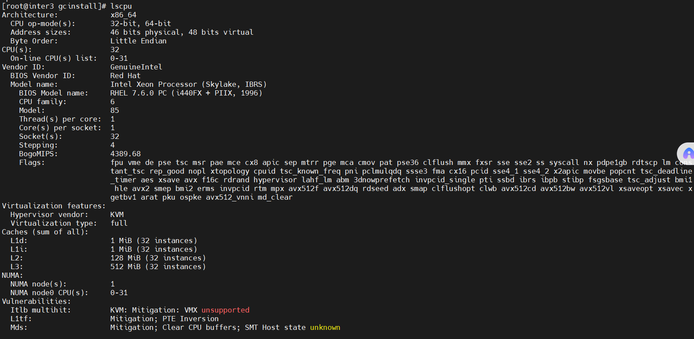
Task: Click the 'Mitigation; PTE Inversion' text
Action: click(x=165, y=319)
